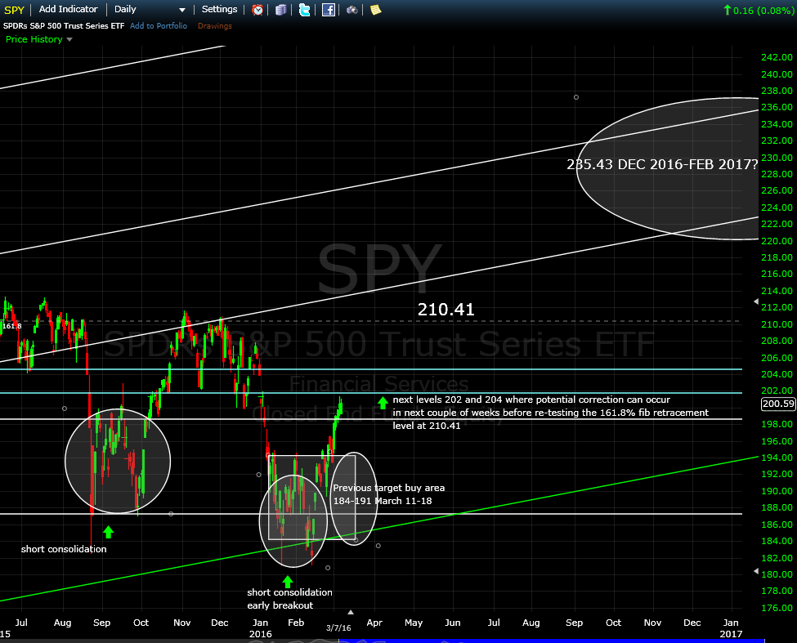This screenshot has width=797, height=643.
Task: Click the '220.00' price axis label
Action: click(x=777, y=241)
